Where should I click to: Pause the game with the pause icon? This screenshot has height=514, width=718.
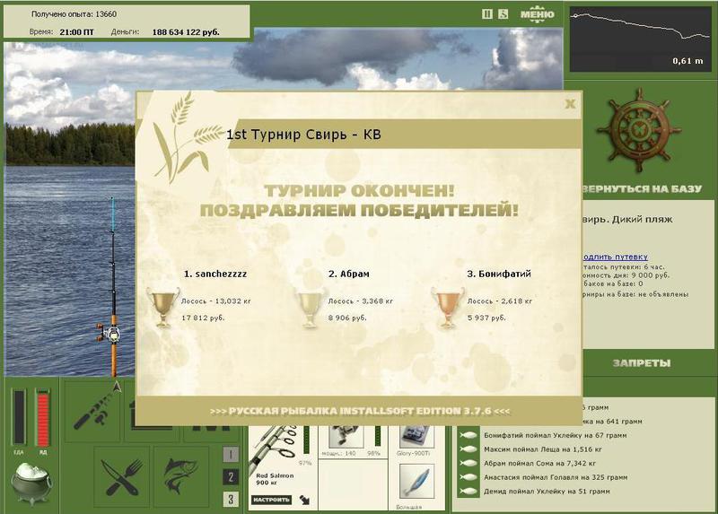487,14
